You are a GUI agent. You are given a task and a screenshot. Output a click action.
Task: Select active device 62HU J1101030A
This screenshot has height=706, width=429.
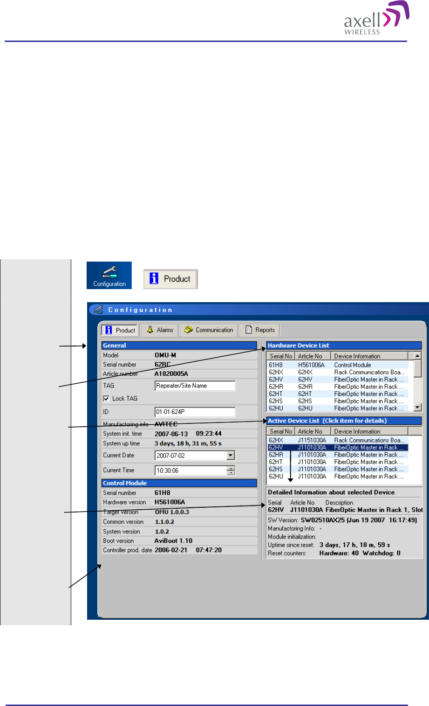pos(337,477)
